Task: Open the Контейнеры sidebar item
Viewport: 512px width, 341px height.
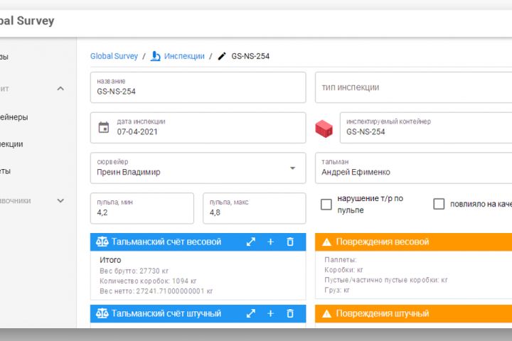Action: pyautogui.click(x=14, y=117)
